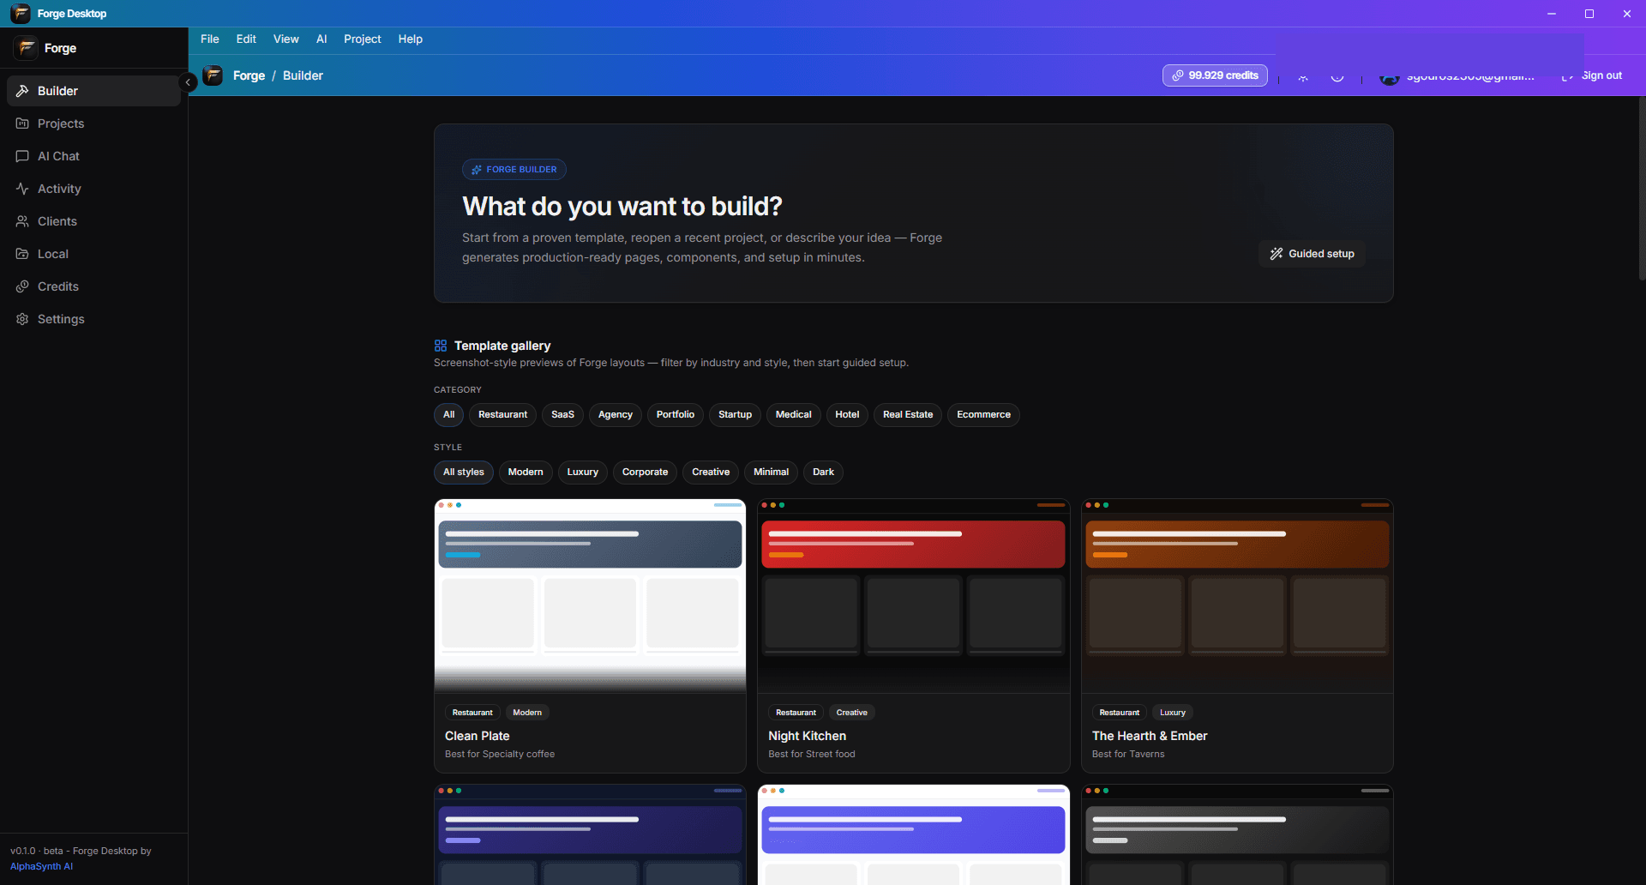Viewport: 1646px width, 885px height.
Task: Open The Hearth & Ember template preview
Action: [x=1237, y=596]
